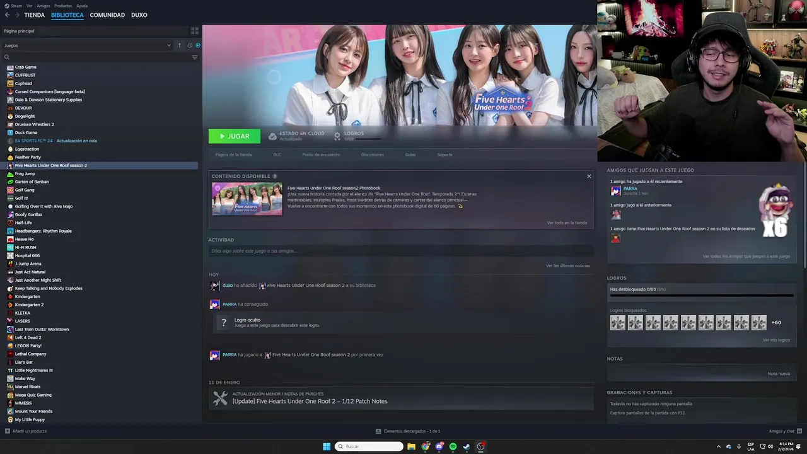
Task: Open the Photobook DLC thumbnail
Action: click(247, 199)
